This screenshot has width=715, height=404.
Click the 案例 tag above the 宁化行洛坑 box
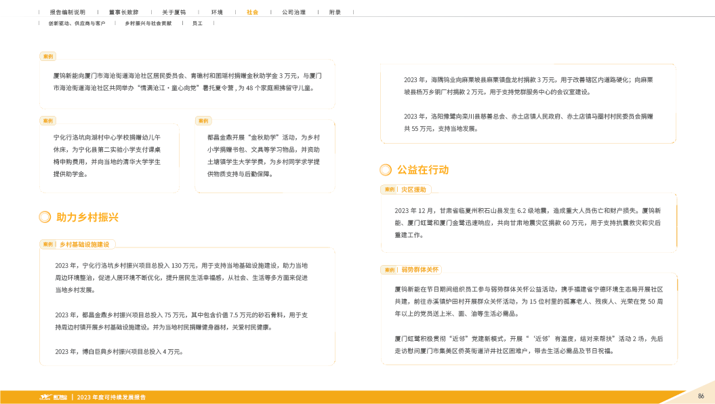[48, 121]
